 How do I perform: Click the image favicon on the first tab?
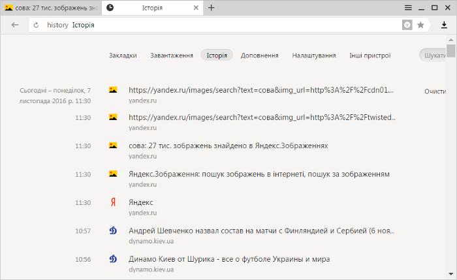(8, 8)
